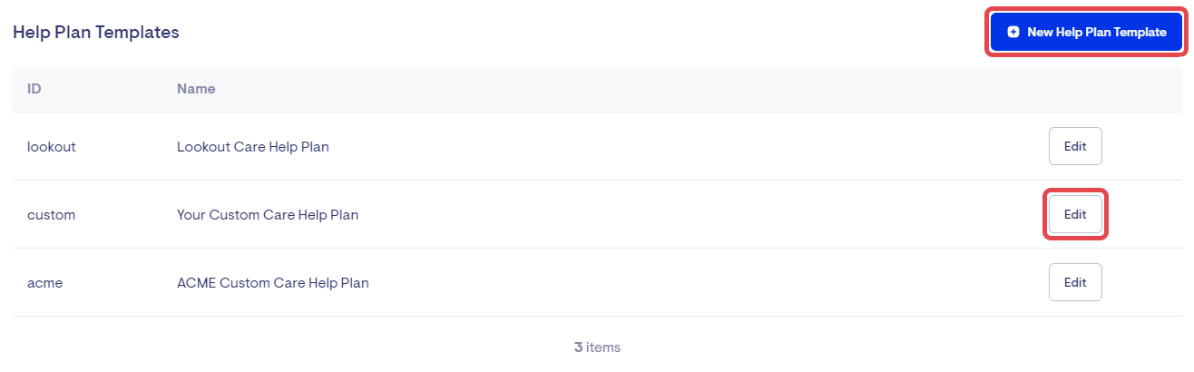1194x372 pixels.
Task: Click blank space in the acme row
Action: click(x=680, y=283)
